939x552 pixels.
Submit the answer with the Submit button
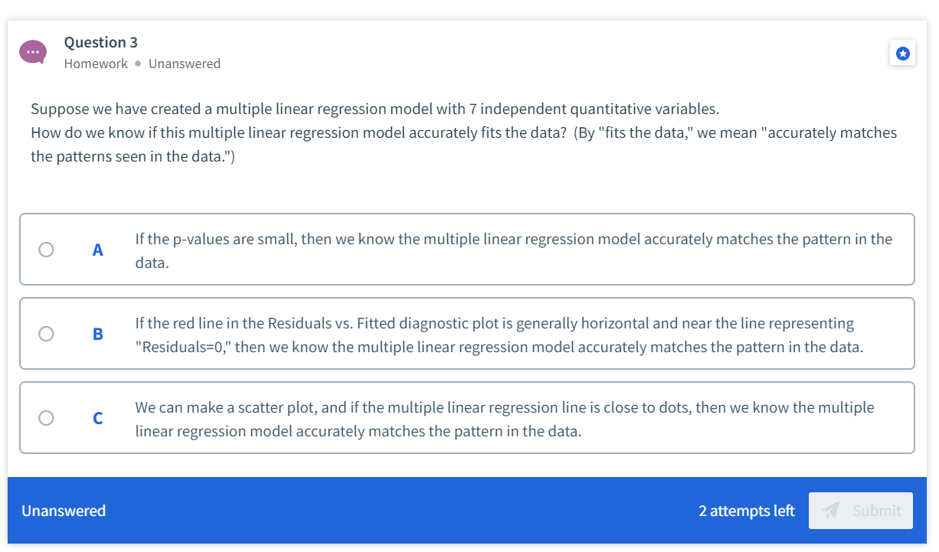point(861,511)
